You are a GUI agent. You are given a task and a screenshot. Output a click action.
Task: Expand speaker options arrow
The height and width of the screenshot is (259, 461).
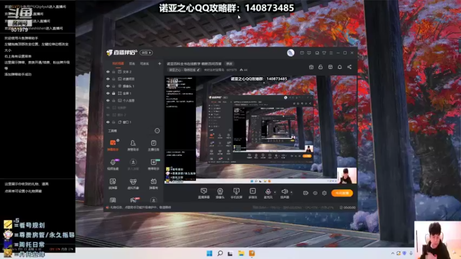[x=292, y=192]
